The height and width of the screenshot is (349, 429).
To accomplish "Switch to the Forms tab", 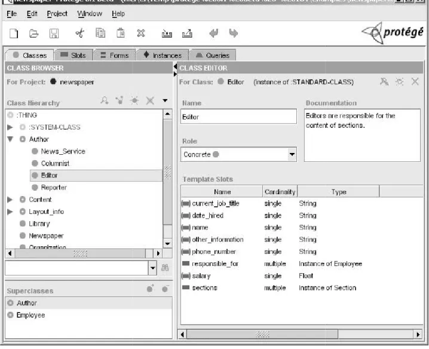I will (x=115, y=56).
